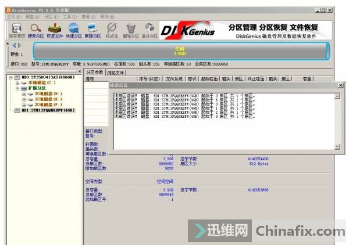Select 本地磁盘(F:) label in the tree

(x=48, y=105)
